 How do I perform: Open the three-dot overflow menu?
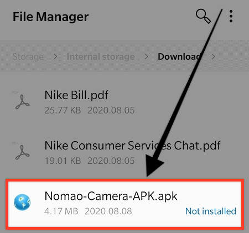(x=231, y=17)
